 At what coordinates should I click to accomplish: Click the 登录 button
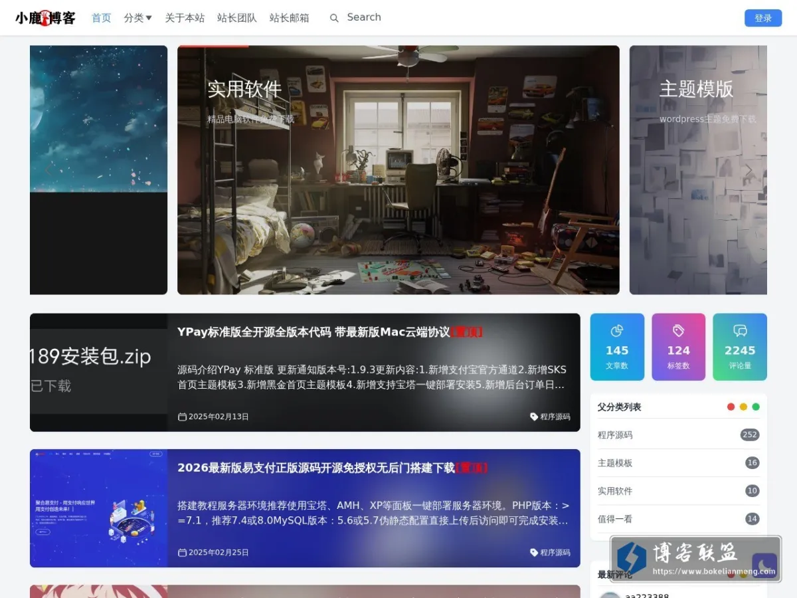click(x=763, y=18)
